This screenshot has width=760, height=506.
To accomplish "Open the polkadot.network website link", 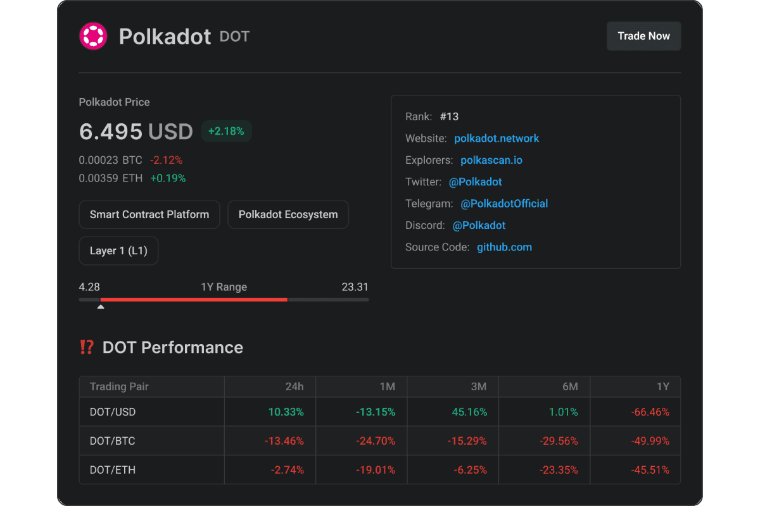I will pyautogui.click(x=497, y=139).
